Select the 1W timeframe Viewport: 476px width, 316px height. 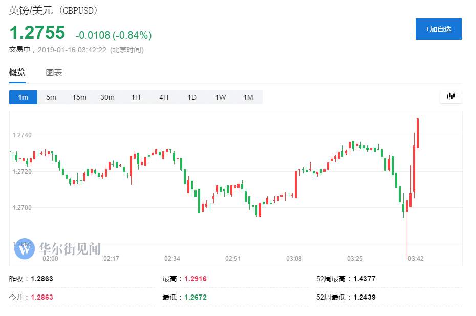(x=221, y=97)
